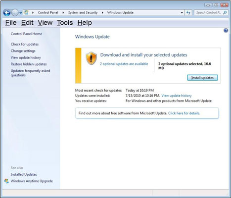Click the yellow warning shield icon
This screenshot has width=231, height=198.
point(91,58)
